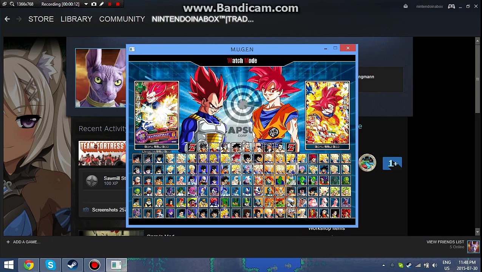Stop recording with Bandicam's red square button
482x272 pixels.
tap(118, 4)
